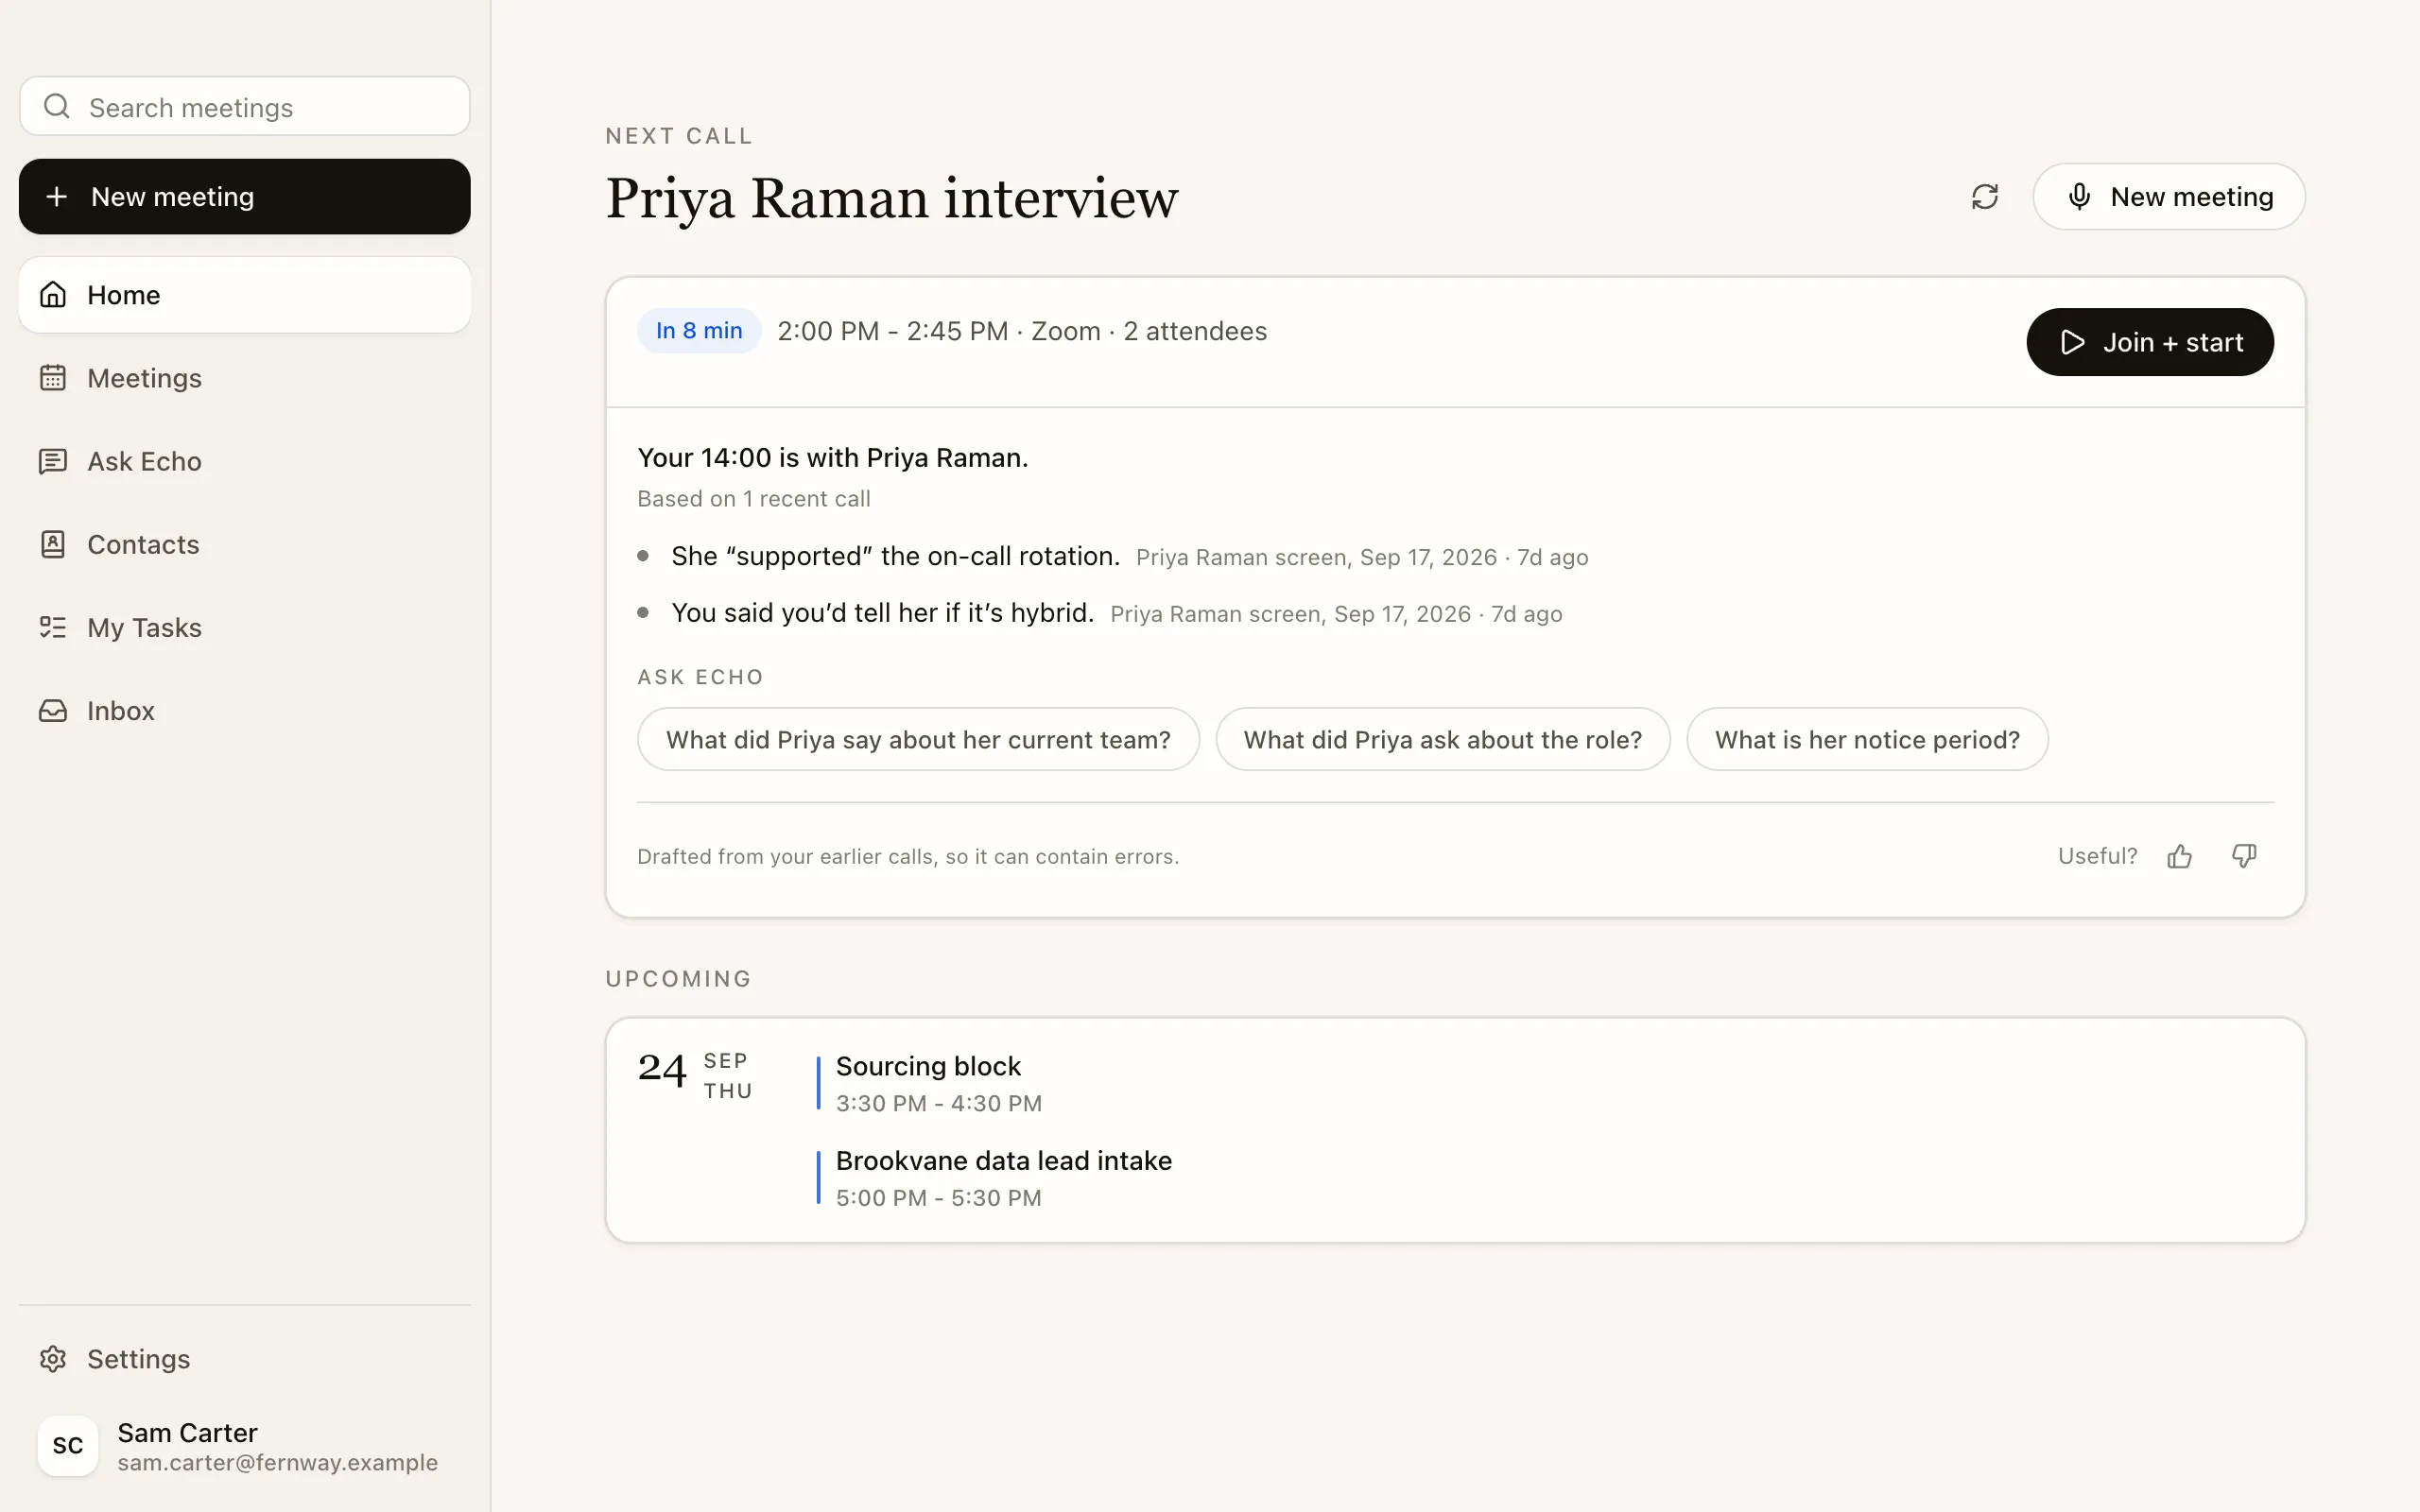Open Inbox in the sidebar
The image size is (2420, 1512).
245,710
